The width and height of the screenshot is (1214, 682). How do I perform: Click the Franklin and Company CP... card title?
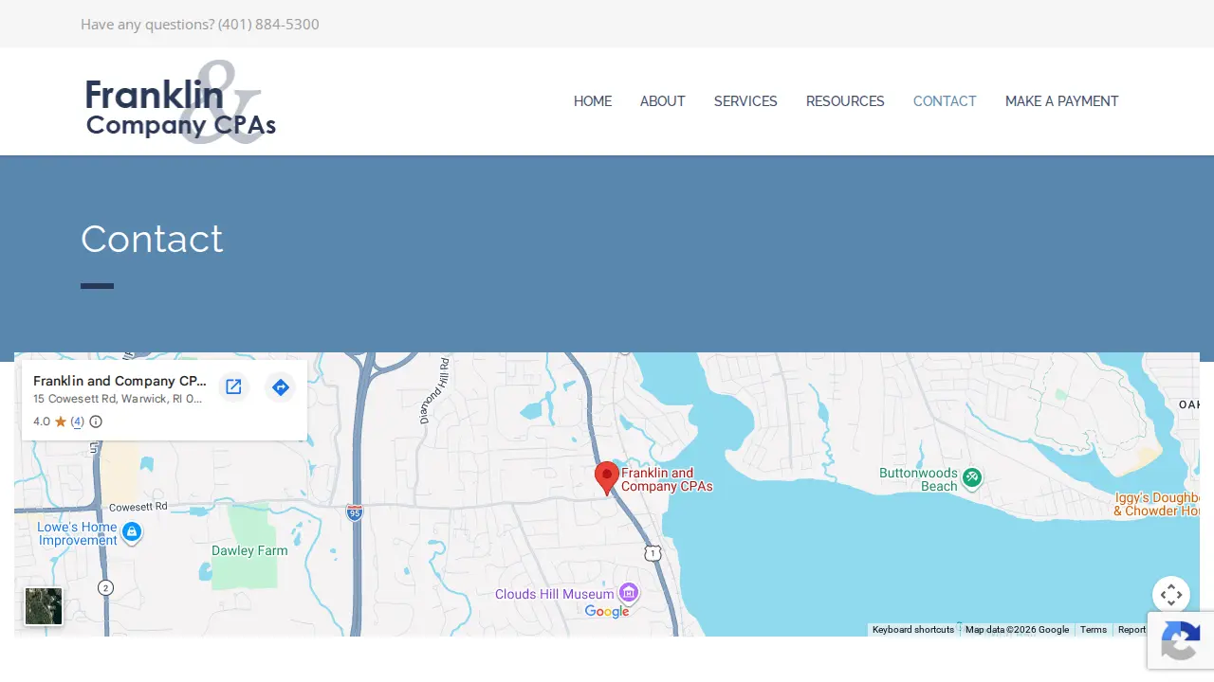[120, 381]
